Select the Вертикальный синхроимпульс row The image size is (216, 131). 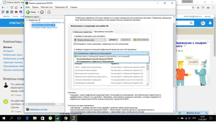click(x=110, y=74)
